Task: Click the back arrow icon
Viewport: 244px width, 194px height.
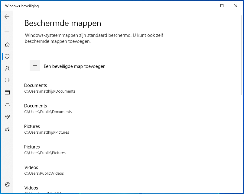Action: coord(7,17)
